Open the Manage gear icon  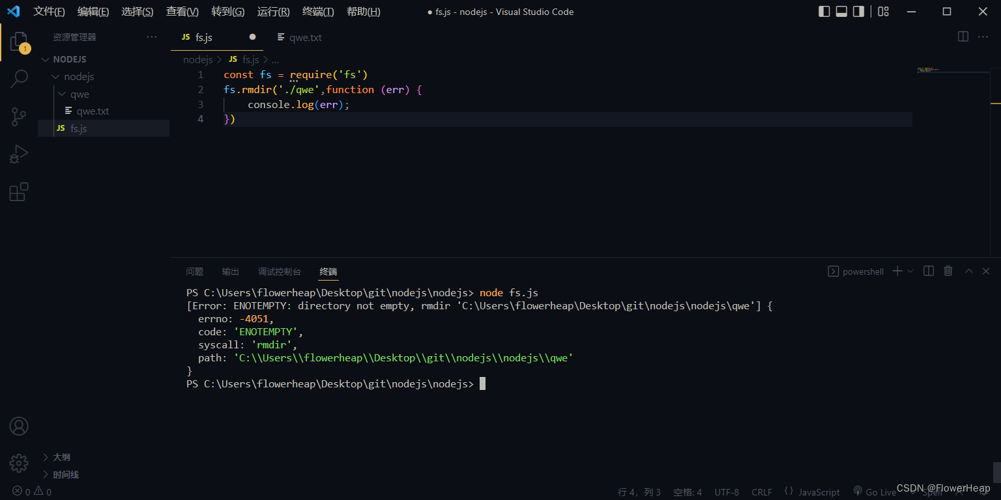[x=19, y=463]
